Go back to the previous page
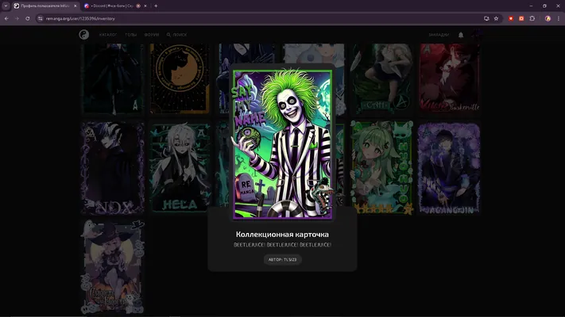This screenshot has height=317, width=565. (6, 18)
